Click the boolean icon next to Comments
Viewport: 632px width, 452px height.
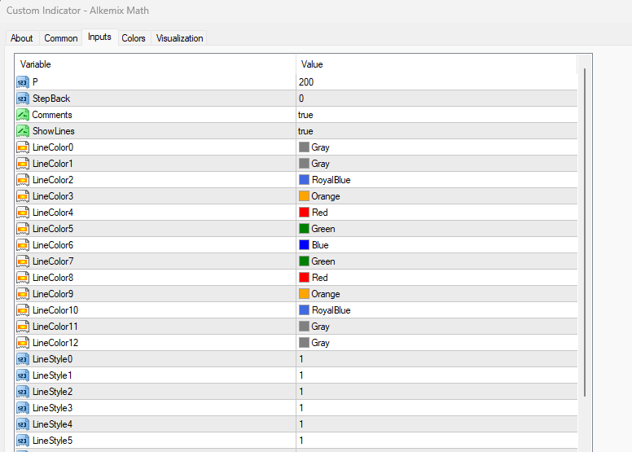click(x=23, y=115)
